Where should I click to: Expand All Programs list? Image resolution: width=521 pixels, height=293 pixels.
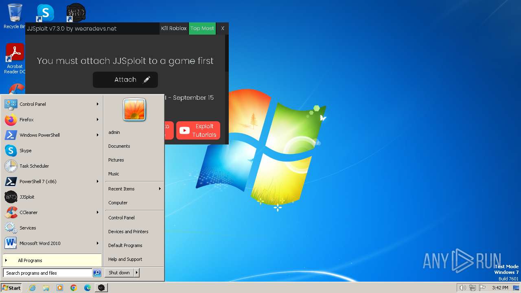[x=52, y=260]
